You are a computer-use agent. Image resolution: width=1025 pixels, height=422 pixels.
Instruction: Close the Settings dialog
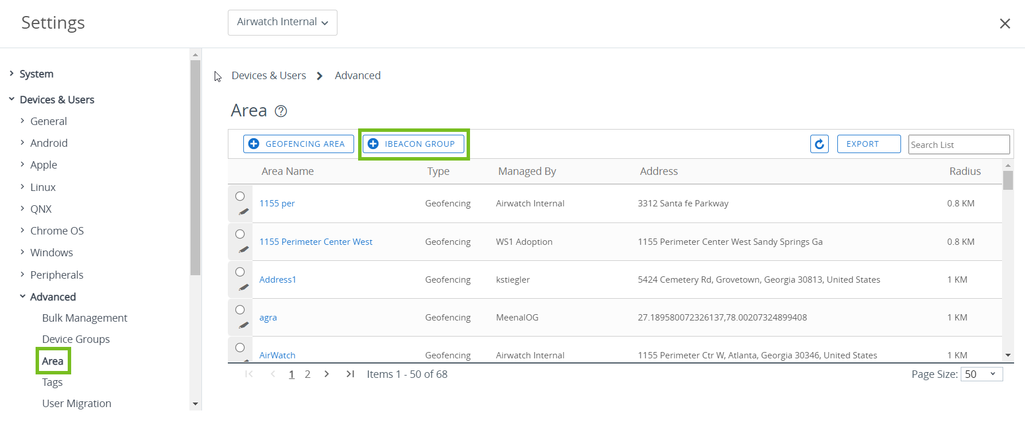(x=1005, y=24)
